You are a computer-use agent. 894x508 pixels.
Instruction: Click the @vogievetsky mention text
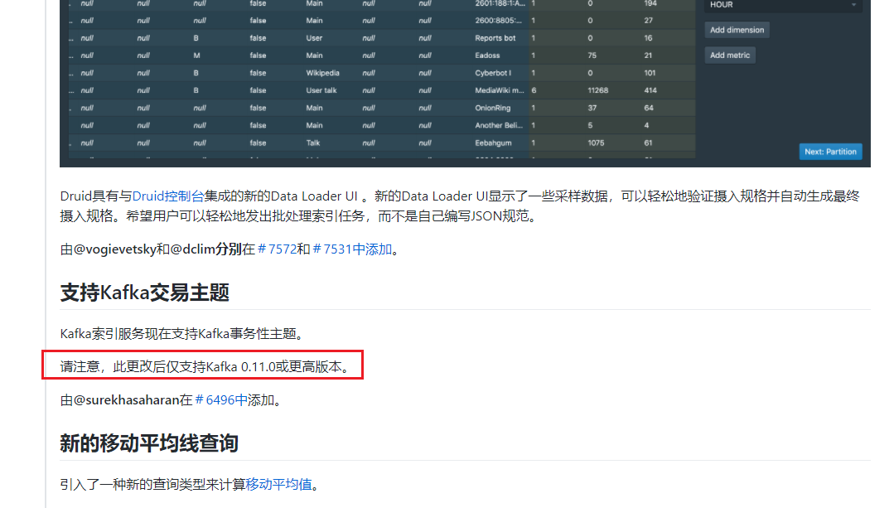pos(114,249)
